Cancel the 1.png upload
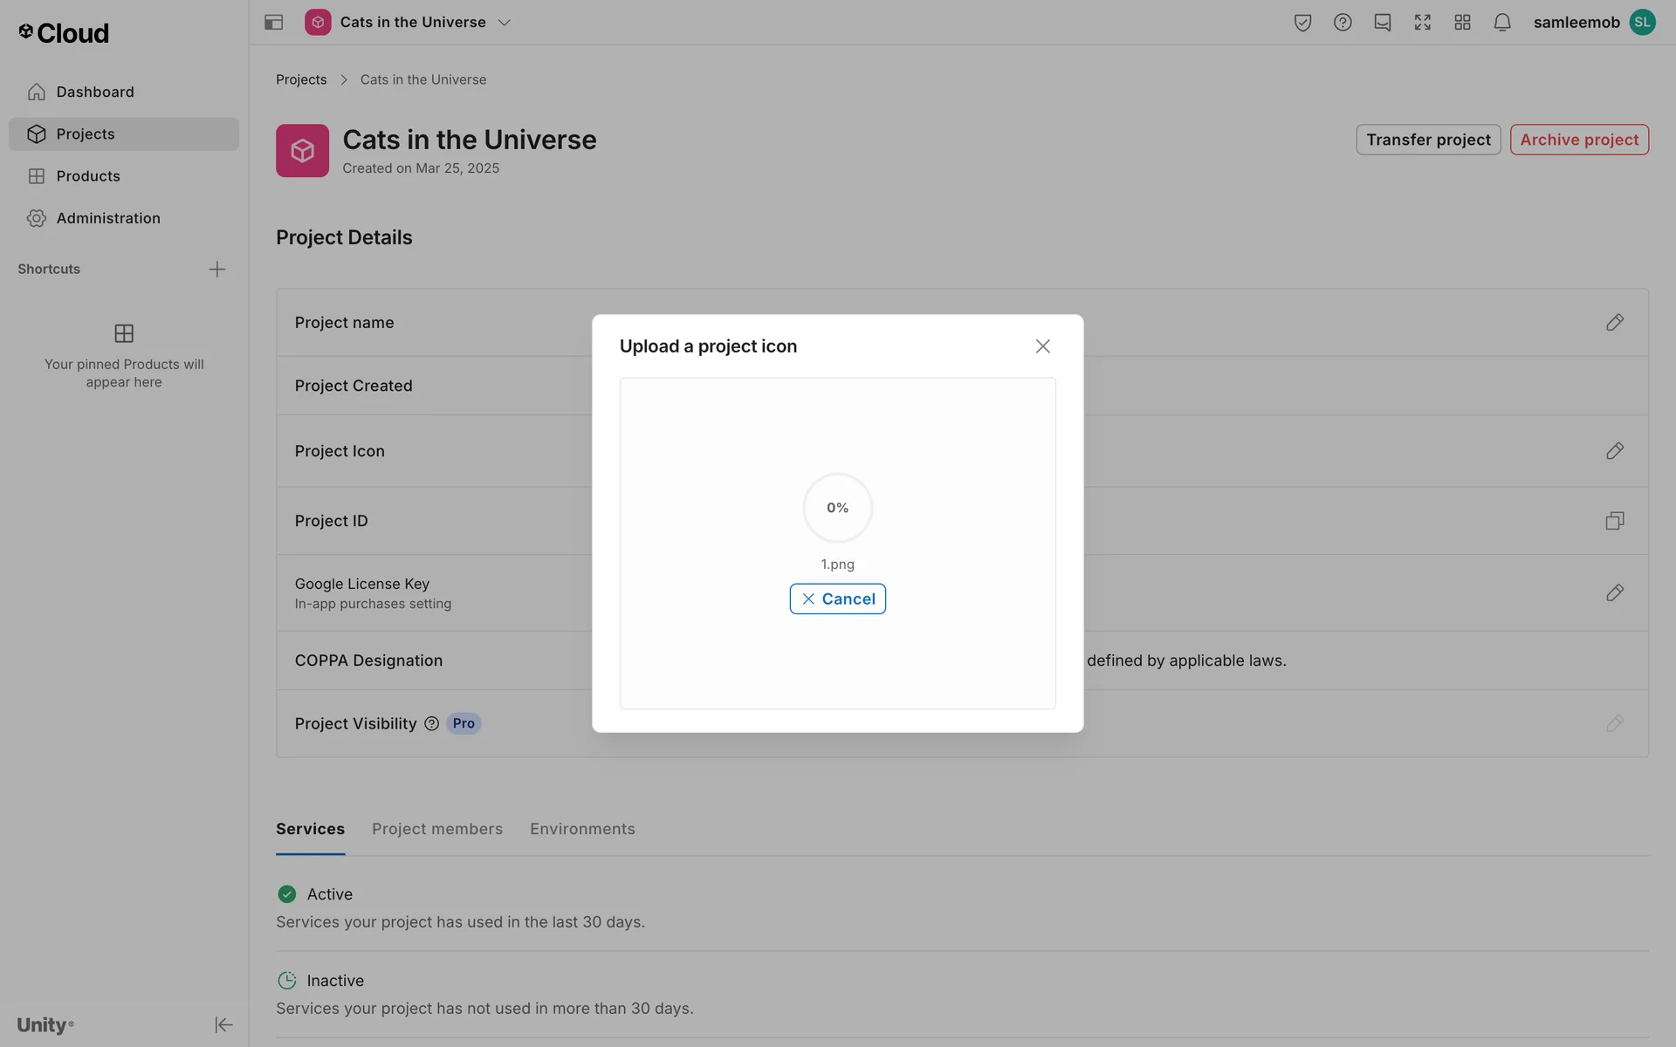The height and width of the screenshot is (1047, 1676). (x=837, y=599)
